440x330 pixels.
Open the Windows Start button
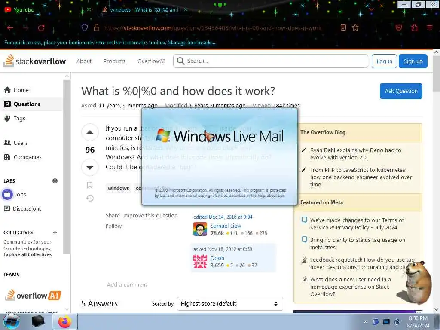[x=11, y=321]
